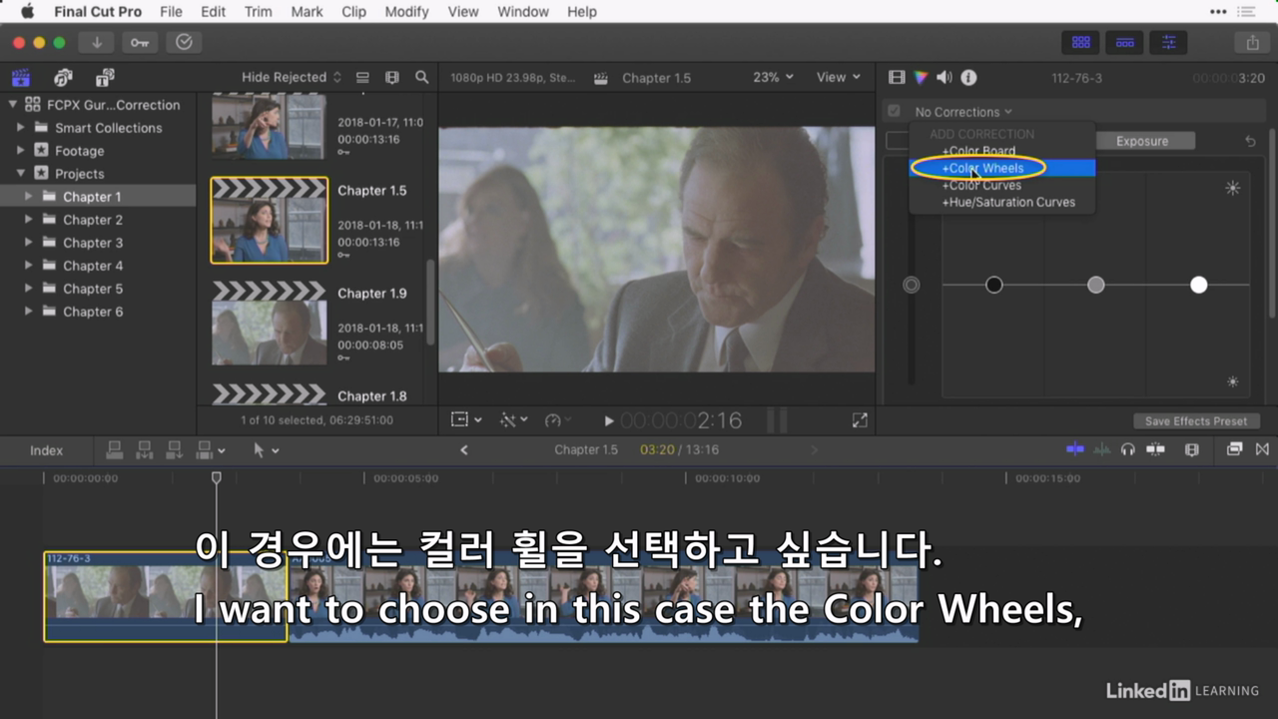Viewport: 1278px width, 719px height.
Task: Append clip to storyline icon
Action: click(174, 450)
